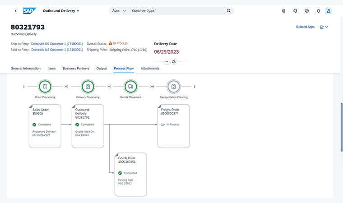This screenshot has height=203, width=343.
Task: Open the notifications bell
Action: (x=319, y=10)
